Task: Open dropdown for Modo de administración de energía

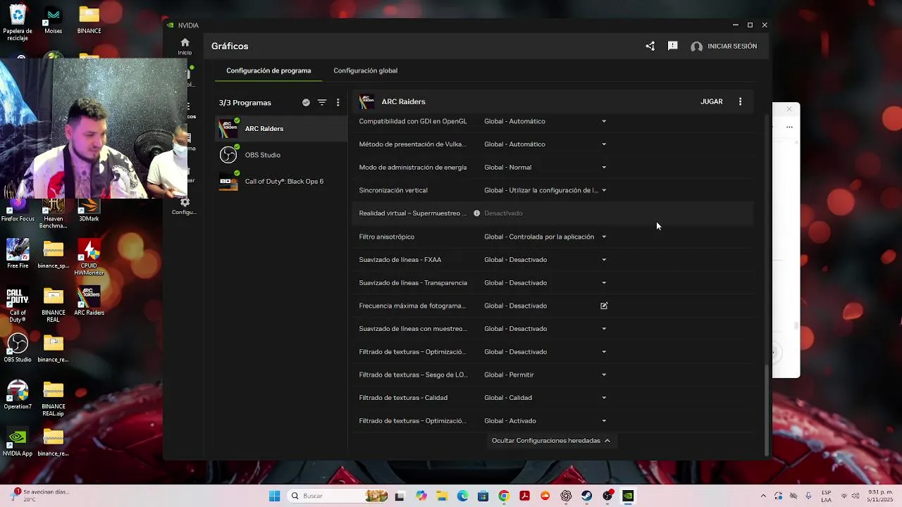Action: click(604, 168)
